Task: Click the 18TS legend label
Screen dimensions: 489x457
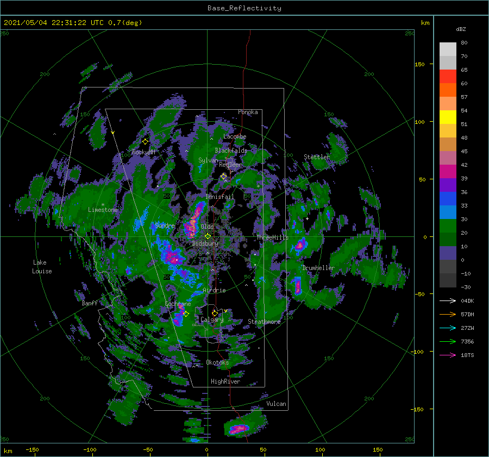Action: pos(467,355)
